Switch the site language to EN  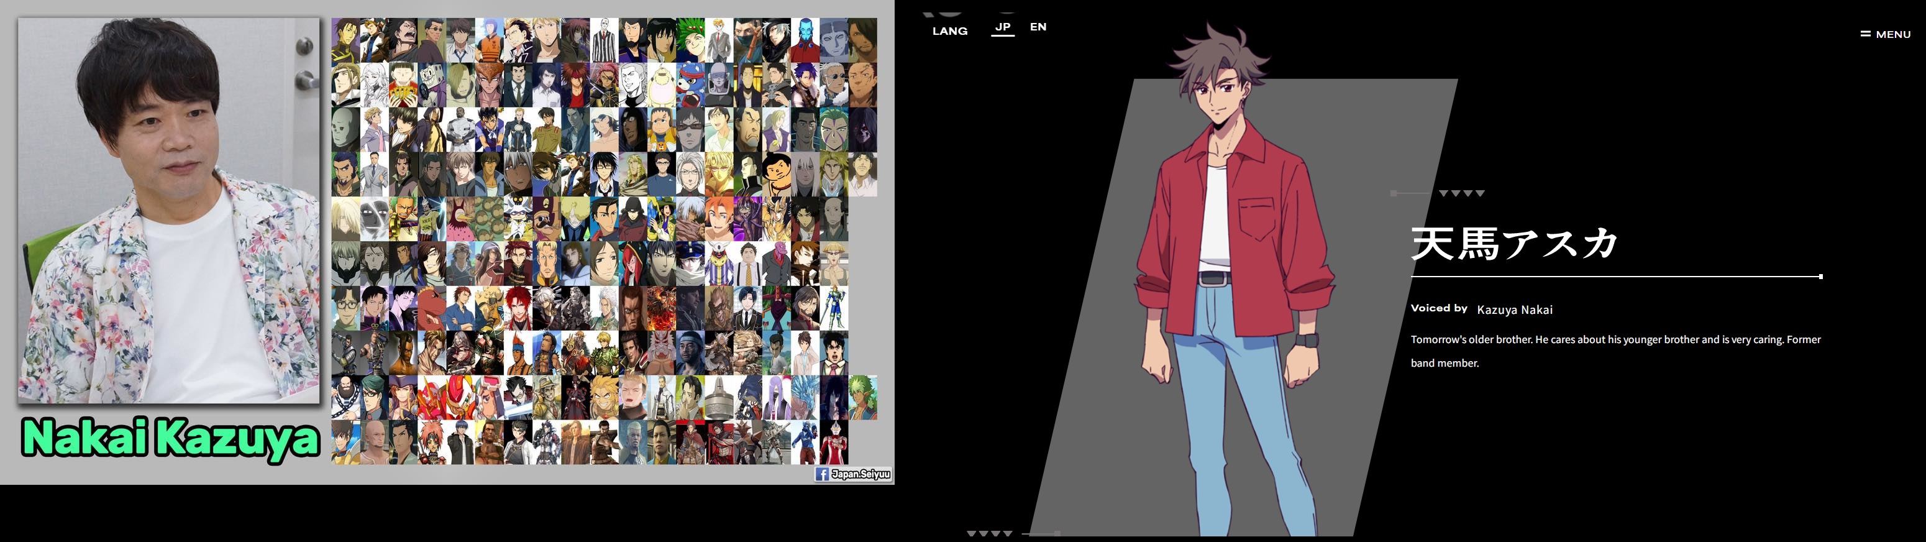pyautogui.click(x=1038, y=27)
